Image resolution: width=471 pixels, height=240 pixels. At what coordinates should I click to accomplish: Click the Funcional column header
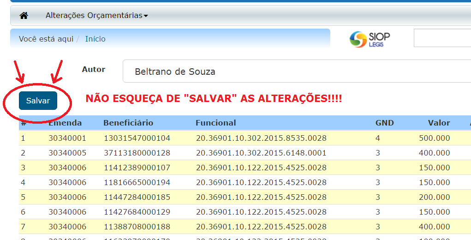click(215, 123)
